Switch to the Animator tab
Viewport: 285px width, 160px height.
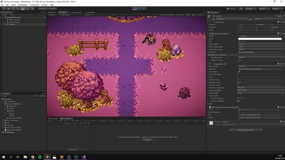[90, 12]
